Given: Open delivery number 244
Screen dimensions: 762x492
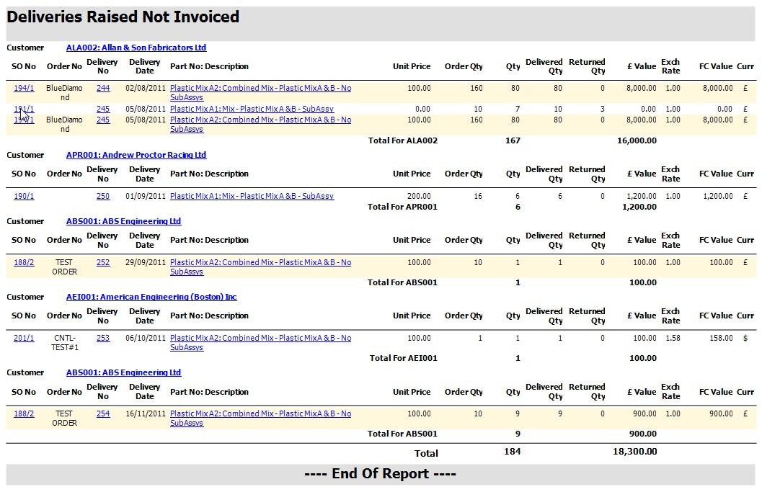Looking at the screenshot, I should (103, 88).
